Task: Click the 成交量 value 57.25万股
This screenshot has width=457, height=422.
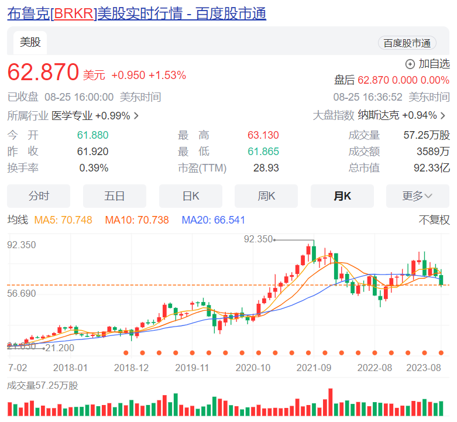Action: [427, 135]
